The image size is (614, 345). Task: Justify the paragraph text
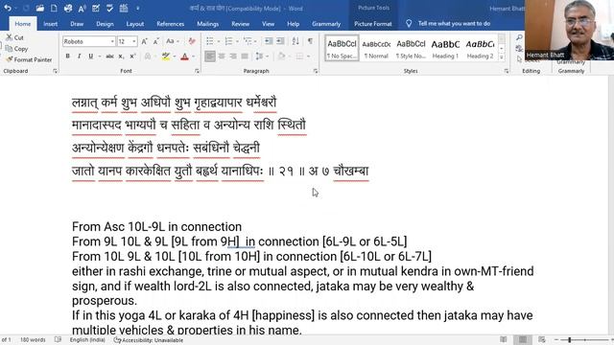tap(245, 57)
